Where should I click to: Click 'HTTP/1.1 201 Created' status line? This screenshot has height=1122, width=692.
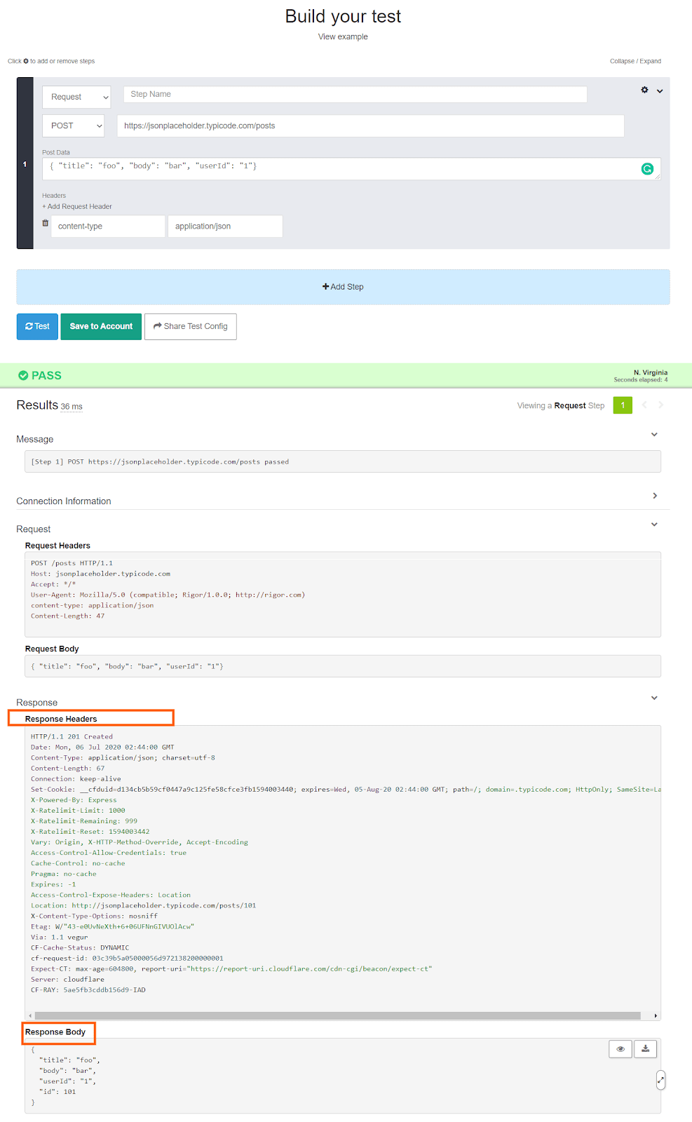[x=72, y=736]
